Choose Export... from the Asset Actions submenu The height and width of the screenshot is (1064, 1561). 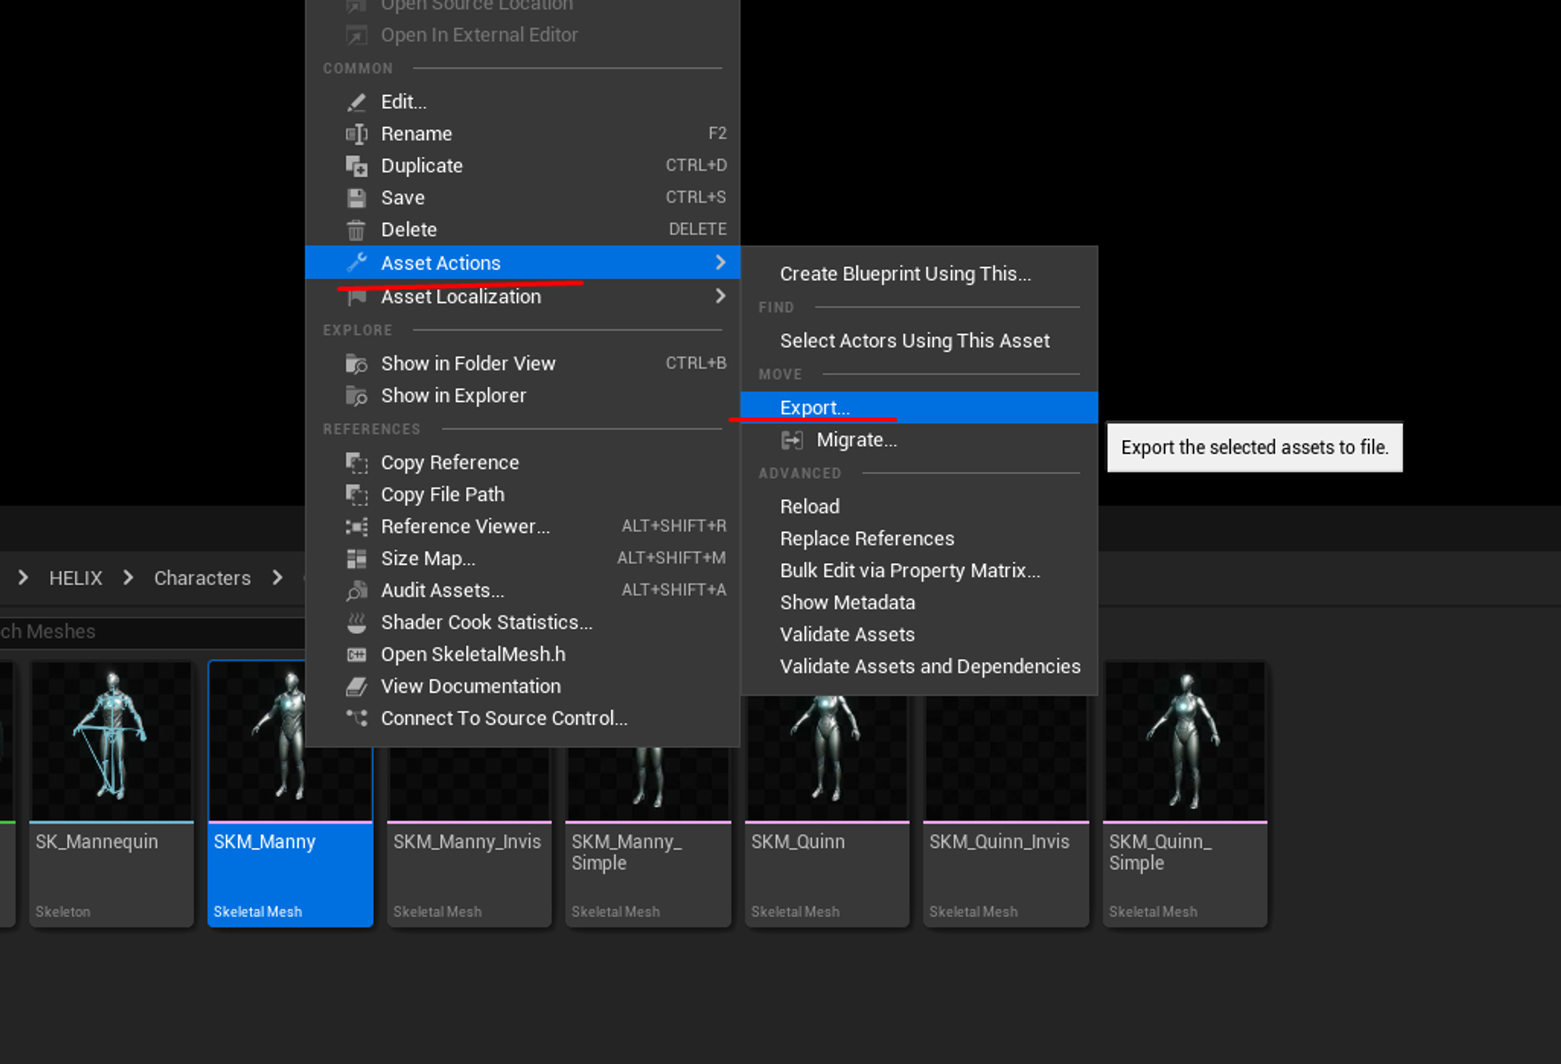tap(815, 408)
